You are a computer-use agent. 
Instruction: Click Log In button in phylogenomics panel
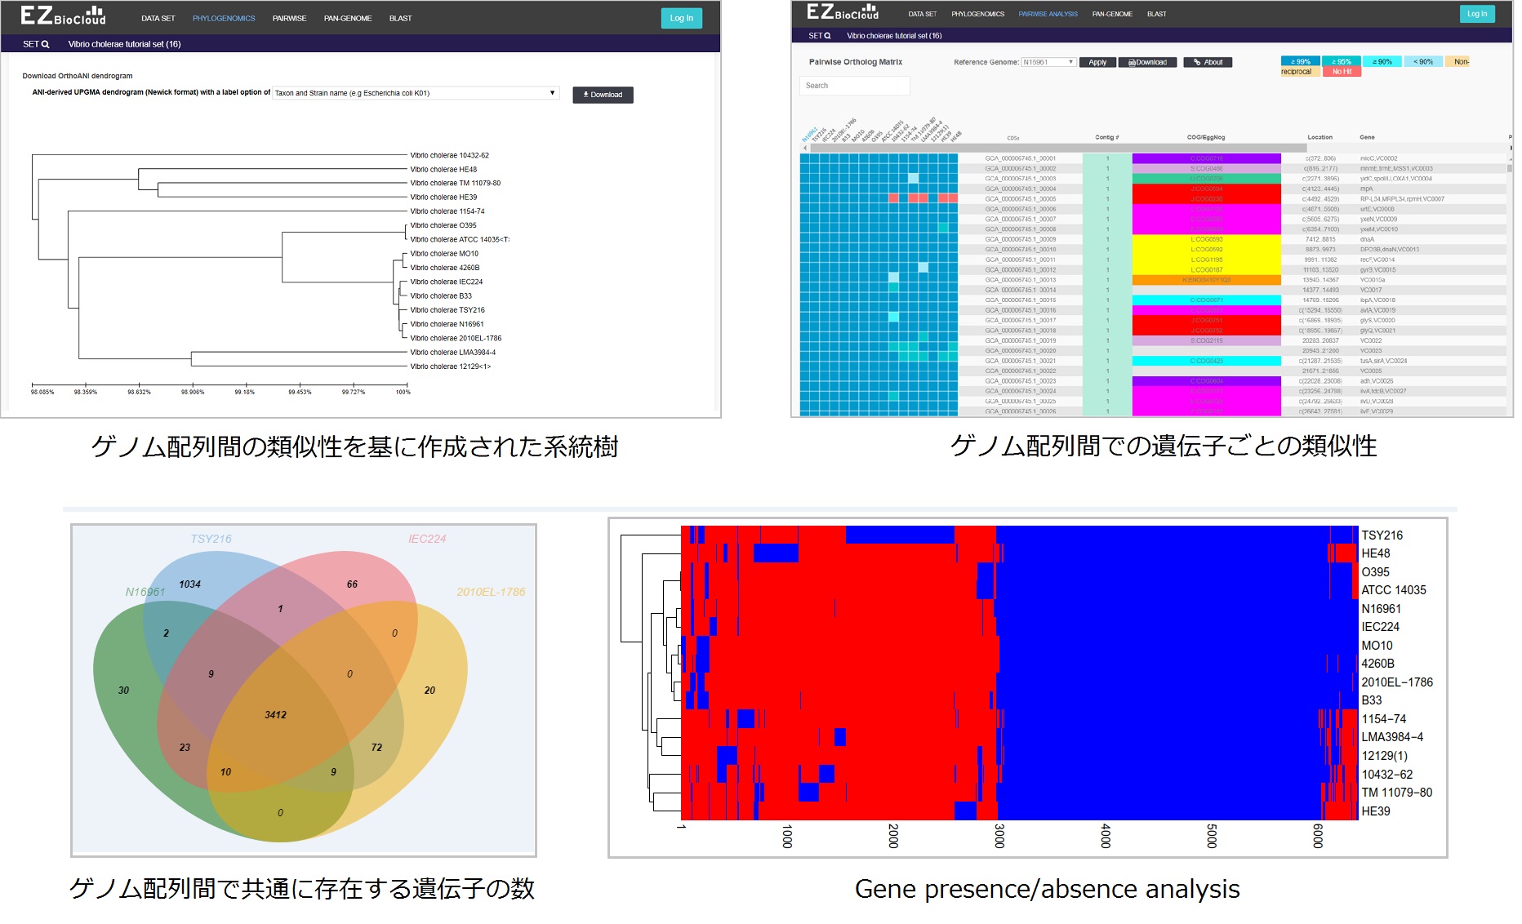[681, 18]
